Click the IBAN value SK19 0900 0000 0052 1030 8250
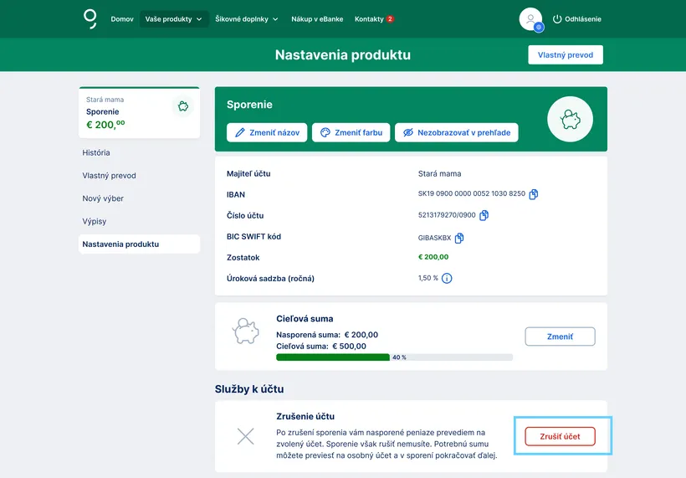Image resolution: width=686 pixels, height=478 pixels. point(471,193)
